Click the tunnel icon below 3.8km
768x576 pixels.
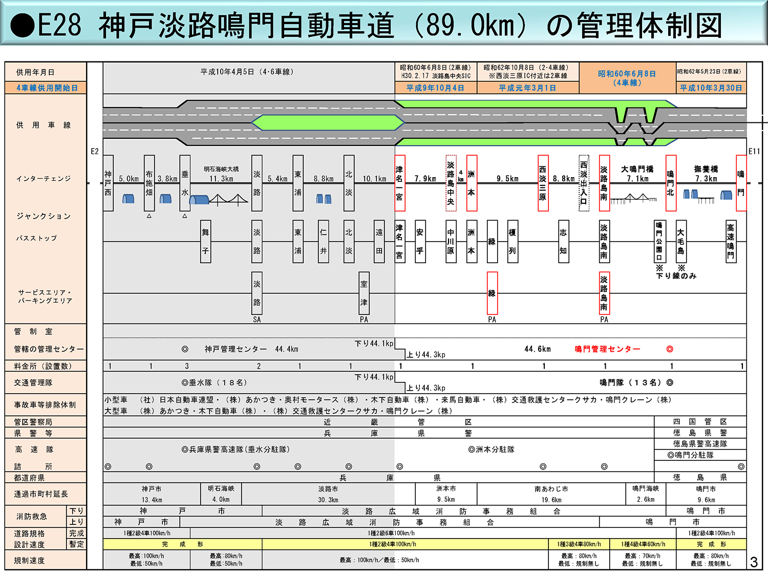click(165, 199)
